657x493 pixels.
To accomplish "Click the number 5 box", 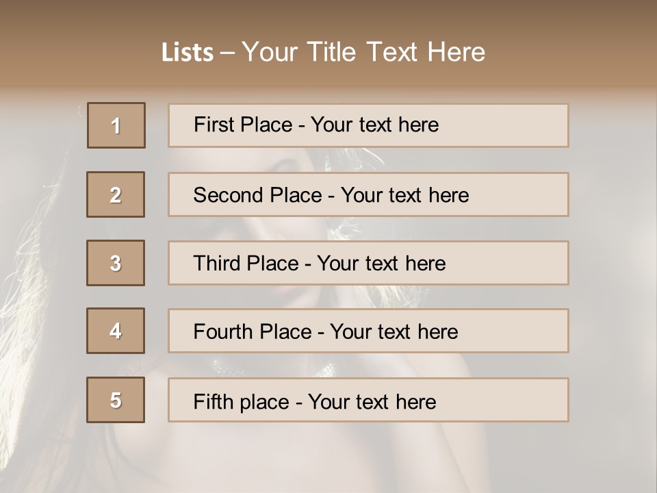I will point(116,400).
